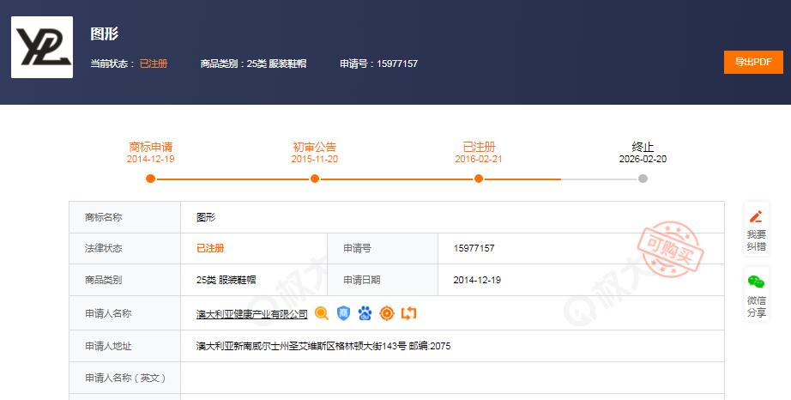Select the gray 终止 timeline dot
The image size is (791, 400).
643,179
